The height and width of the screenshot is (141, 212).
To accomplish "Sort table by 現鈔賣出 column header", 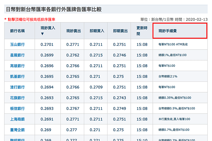I will (x=74, y=31).
